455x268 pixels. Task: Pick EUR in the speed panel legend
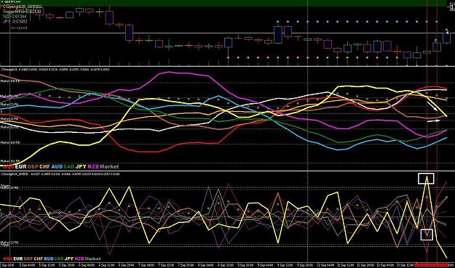click(18, 259)
